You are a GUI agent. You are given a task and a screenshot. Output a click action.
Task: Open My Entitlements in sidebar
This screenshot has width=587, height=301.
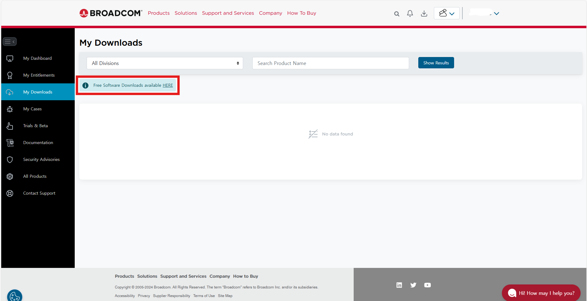click(38, 75)
